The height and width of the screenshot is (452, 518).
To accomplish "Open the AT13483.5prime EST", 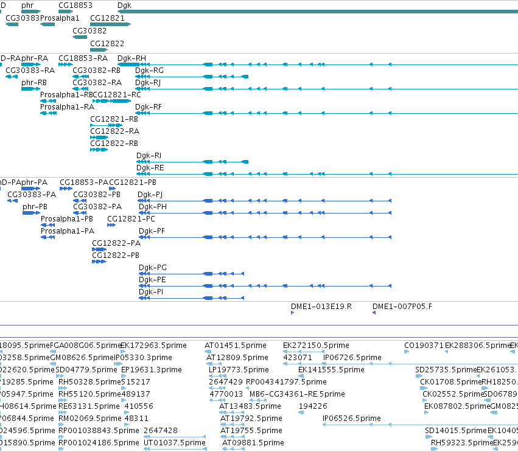I will pyautogui.click(x=231, y=412).
